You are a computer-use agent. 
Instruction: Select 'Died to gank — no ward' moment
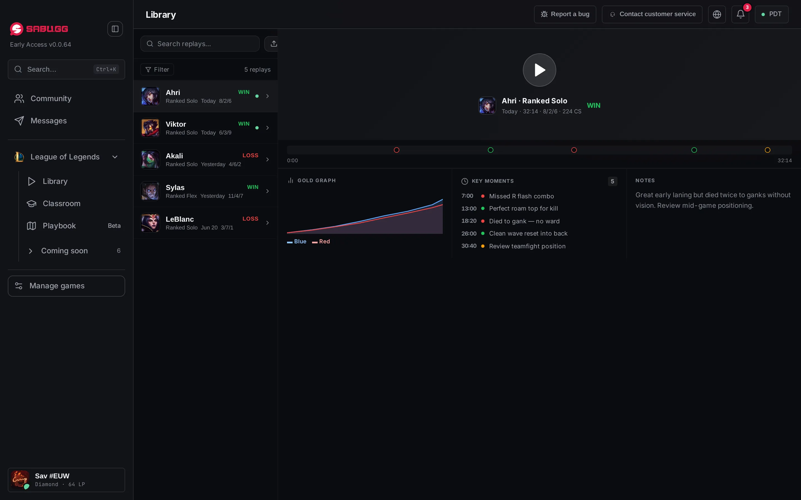(x=539, y=221)
